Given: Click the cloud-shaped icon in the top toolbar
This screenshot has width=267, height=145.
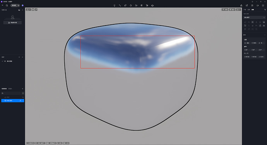Looking at the screenshot, I should [x=152, y=5].
